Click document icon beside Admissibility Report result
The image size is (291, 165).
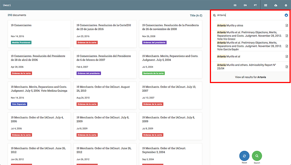point(287,67)
